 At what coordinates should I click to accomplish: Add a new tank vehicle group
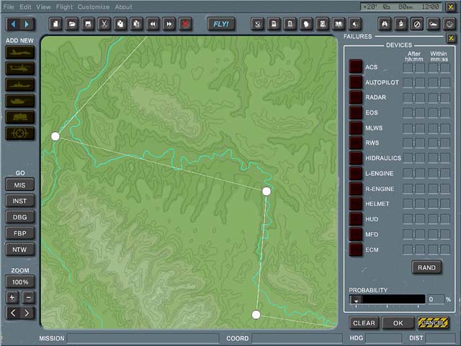(19, 101)
